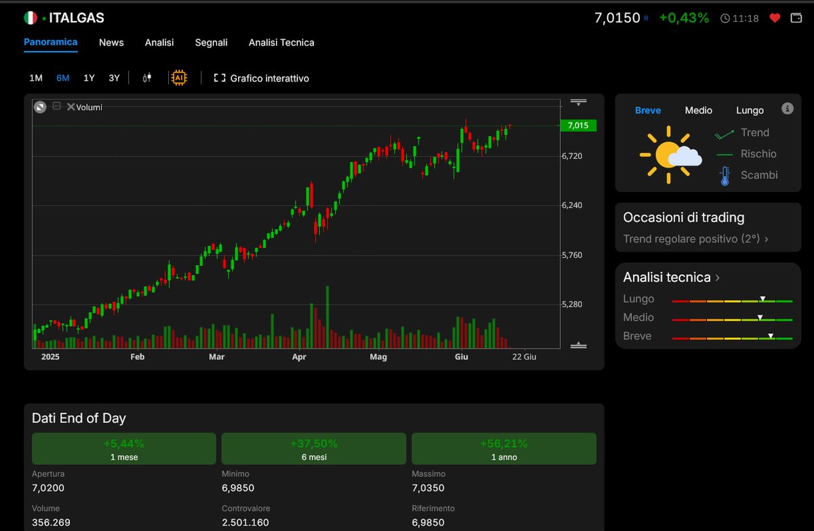The width and height of the screenshot is (814, 531).
Task: Click the Apr label on the time axis
Action: point(299,357)
